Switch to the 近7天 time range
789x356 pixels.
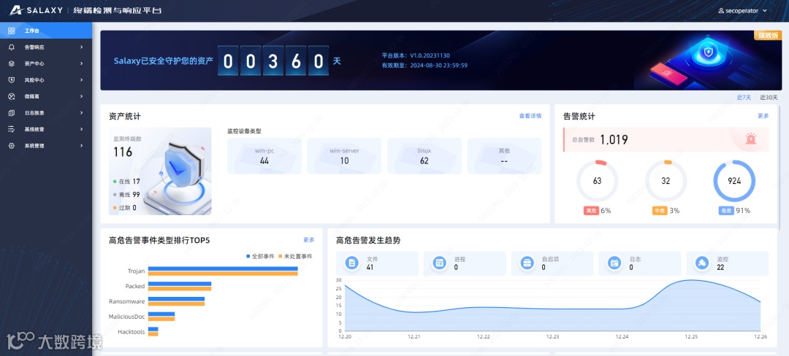pyautogui.click(x=744, y=98)
